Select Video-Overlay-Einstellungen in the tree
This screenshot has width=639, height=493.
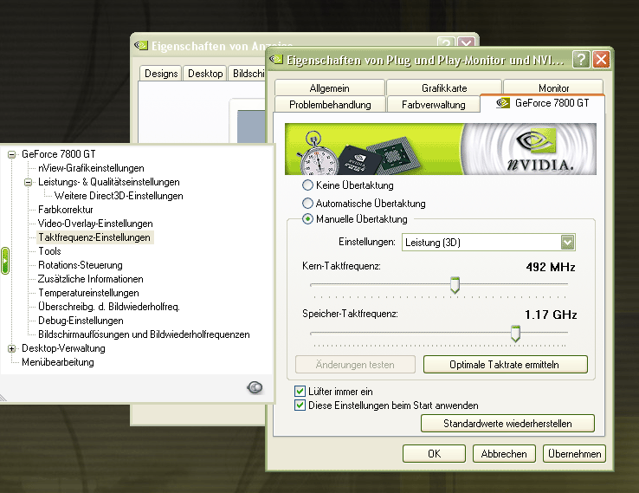click(x=95, y=224)
